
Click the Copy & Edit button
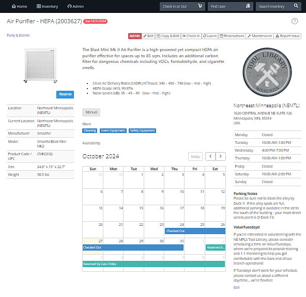[168, 36]
